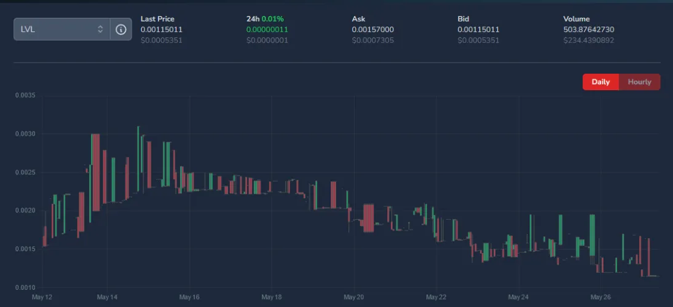
Task: Click the May 18 x-axis label
Action: (272, 297)
